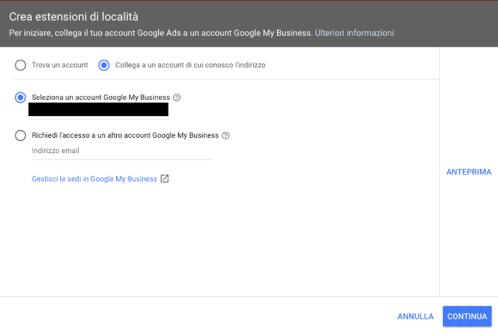Open help icon beside Seleziona un account
The width and height of the screenshot is (498, 335).
[x=177, y=97]
